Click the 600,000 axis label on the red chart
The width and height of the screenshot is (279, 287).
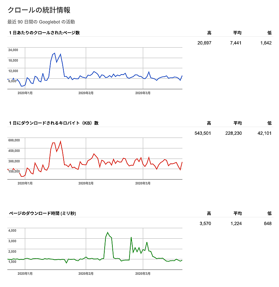pyautogui.click(x=14, y=140)
